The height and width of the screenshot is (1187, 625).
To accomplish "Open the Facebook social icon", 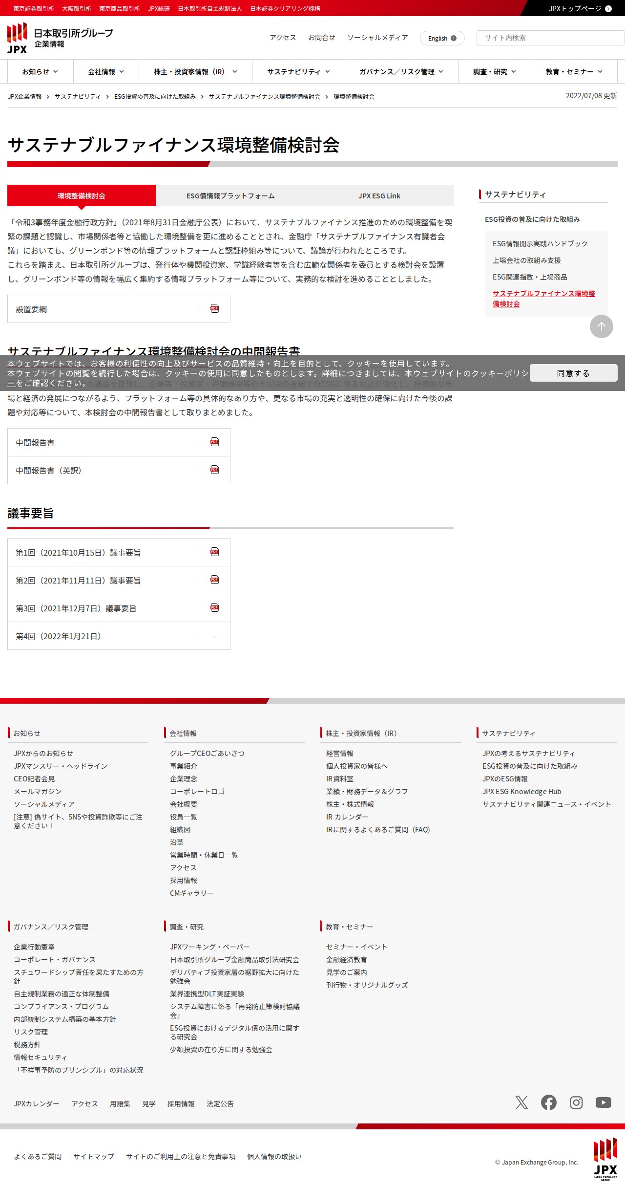I will [x=549, y=1102].
